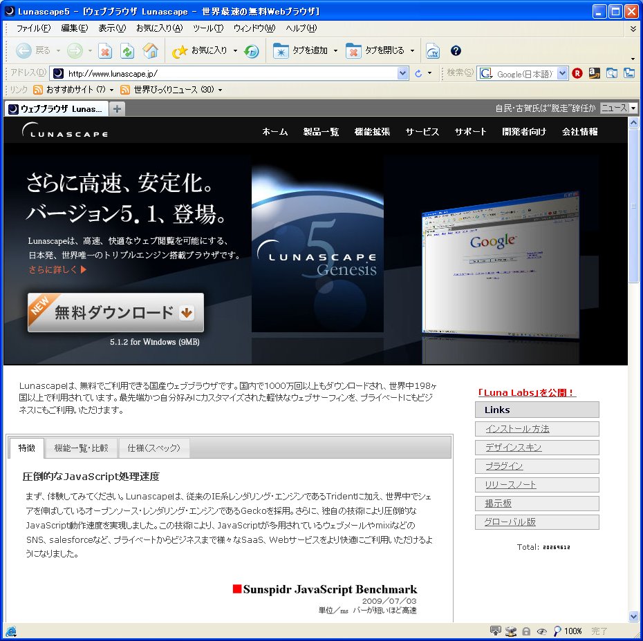Click the Google search engine icon in search box
This screenshot has width=643, height=641.
486,73
